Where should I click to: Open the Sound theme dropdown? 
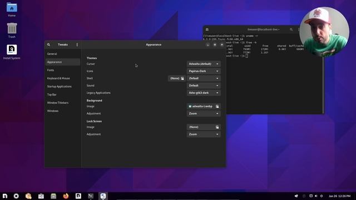(x=204, y=86)
